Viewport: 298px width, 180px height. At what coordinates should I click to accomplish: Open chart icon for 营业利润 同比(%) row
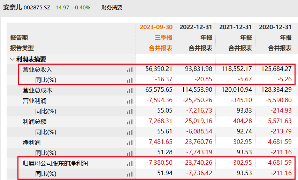[x=130, y=112]
